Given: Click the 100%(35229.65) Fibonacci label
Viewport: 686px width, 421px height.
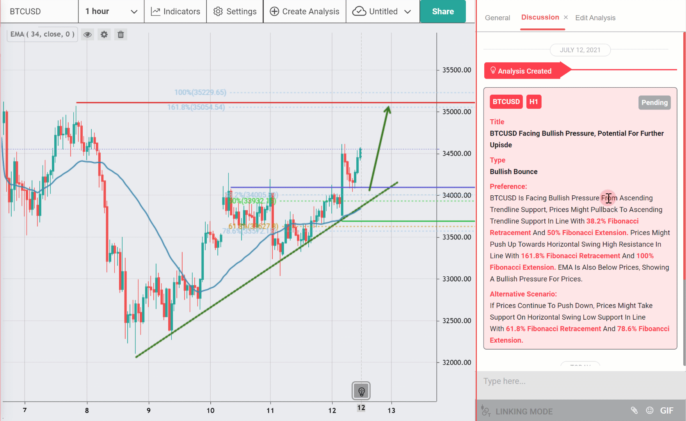Looking at the screenshot, I should pos(200,92).
